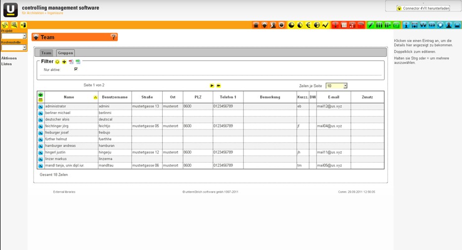
Task: Jump to last page double arrow
Action: pyautogui.click(x=219, y=85)
